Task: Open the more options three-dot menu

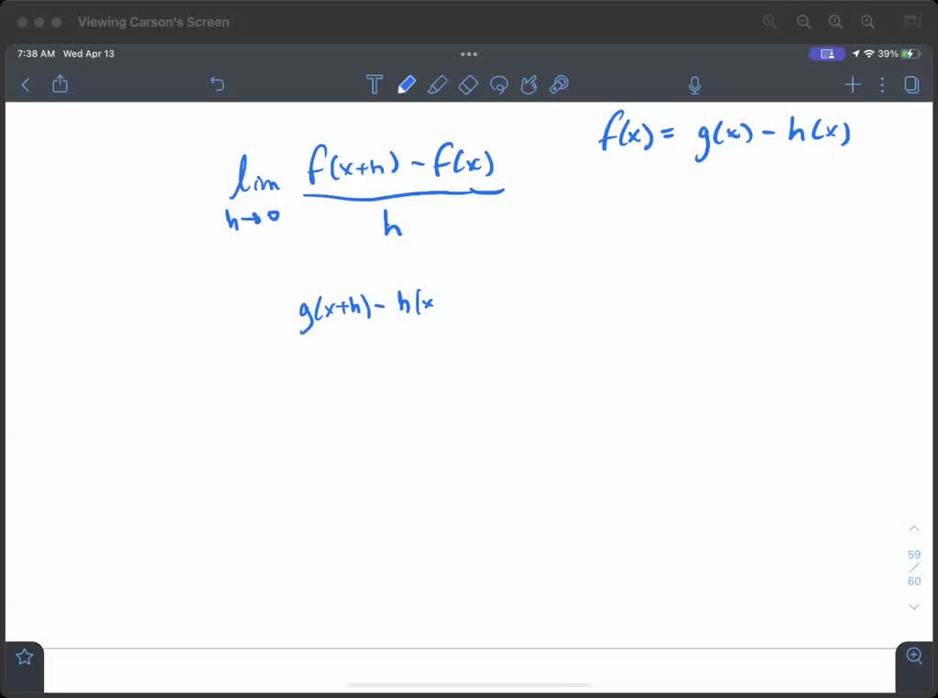Action: 881,84
